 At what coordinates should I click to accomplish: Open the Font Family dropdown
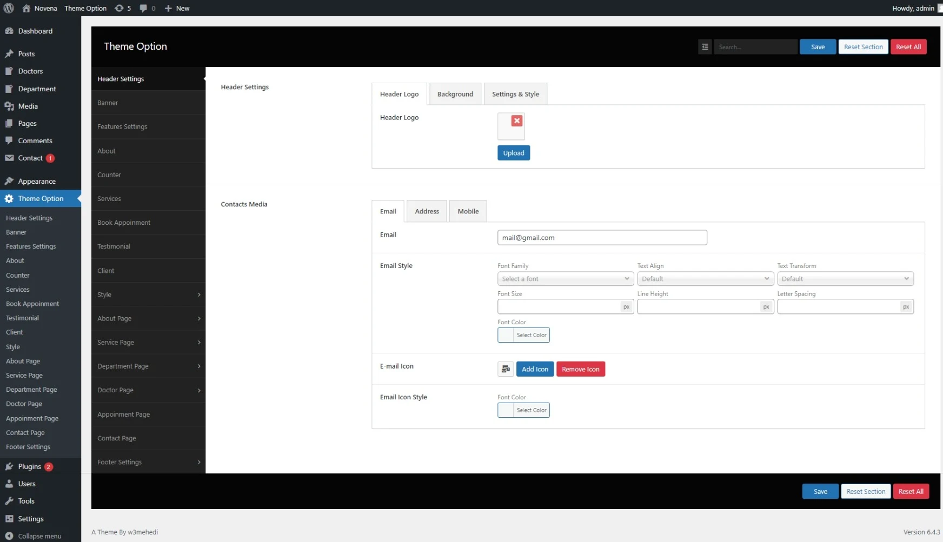(x=565, y=279)
